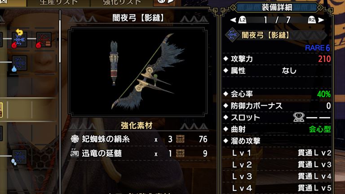Click the decoration slot gem icon
The width and height of the screenshot is (345, 194).
pyautogui.click(x=299, y=117)
